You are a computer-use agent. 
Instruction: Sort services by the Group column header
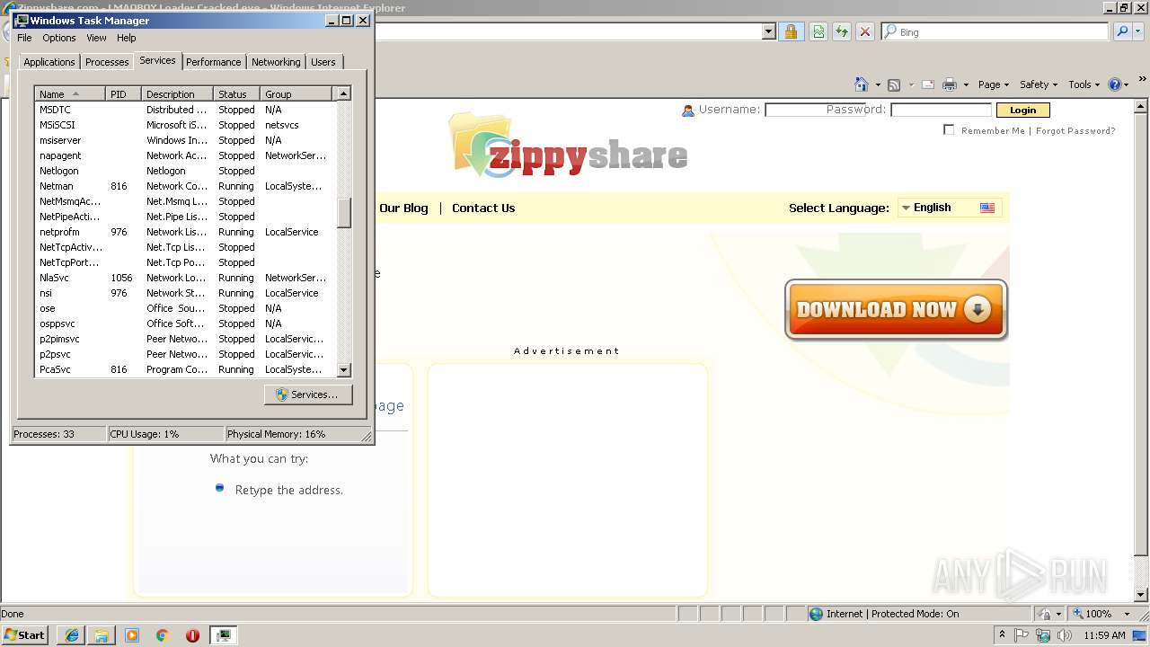point(297,93)
